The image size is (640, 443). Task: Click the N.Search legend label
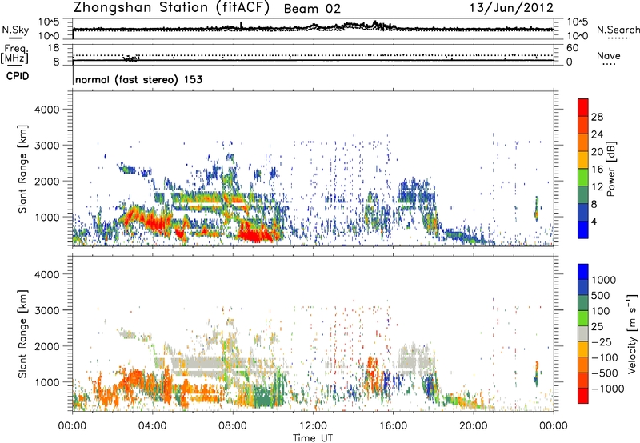click(618, 30)
